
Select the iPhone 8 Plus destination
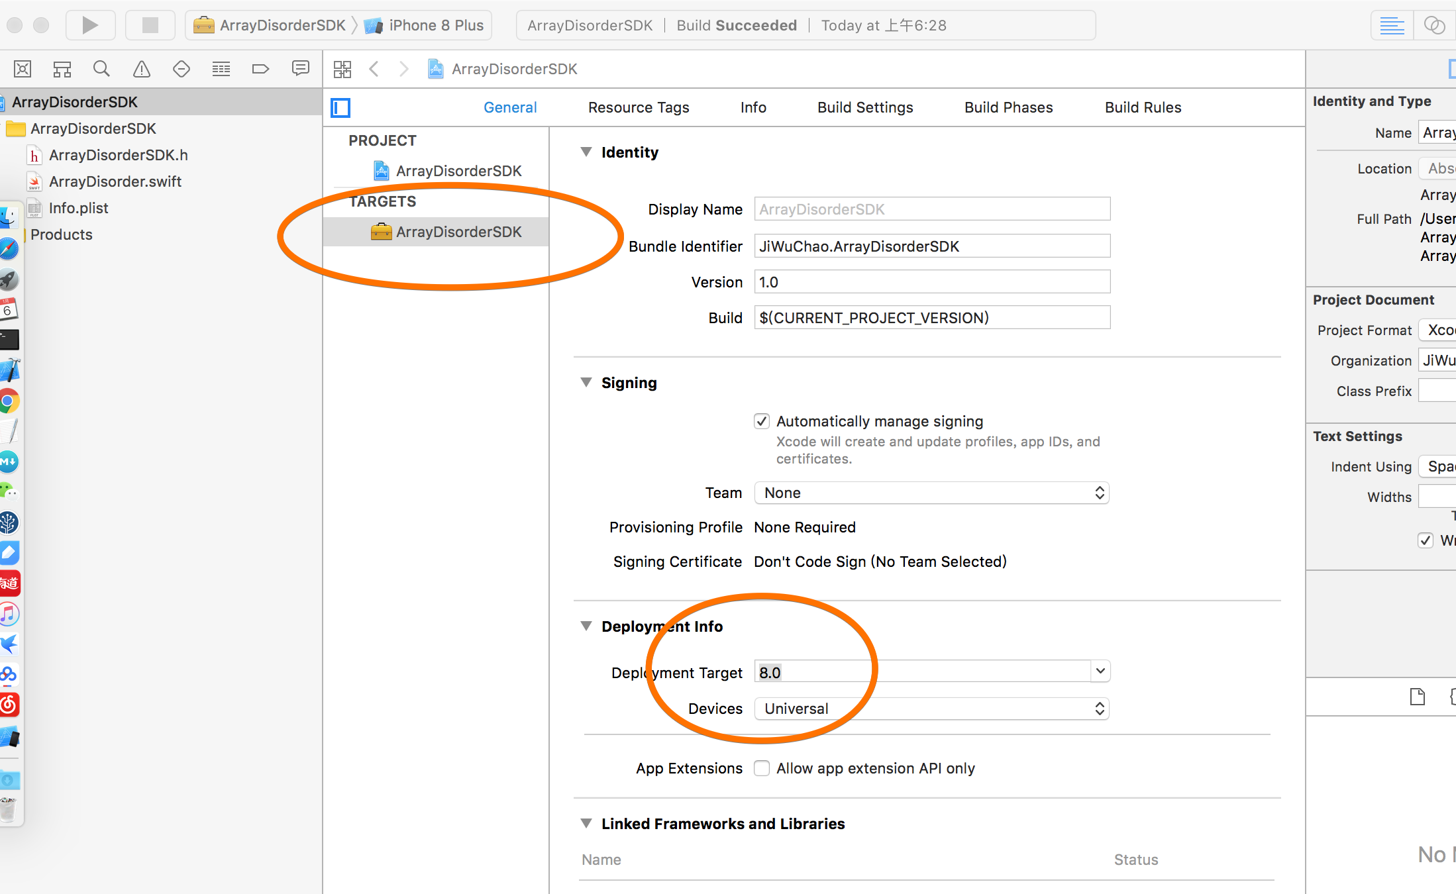[x=435, y=25]
